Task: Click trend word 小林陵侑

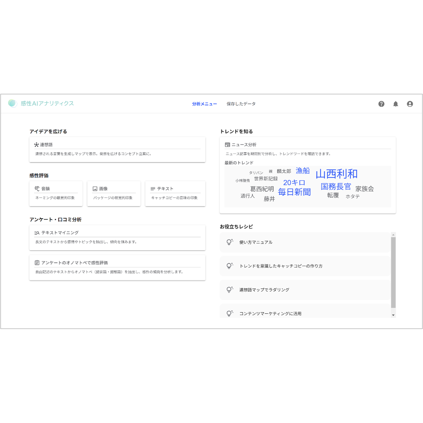Action: [242, 180]
